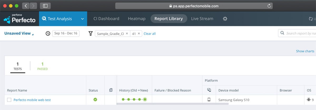The width and height of the screenshot is (316, 110).
Task: Click the Show charts link
Action: click(305, 51)
